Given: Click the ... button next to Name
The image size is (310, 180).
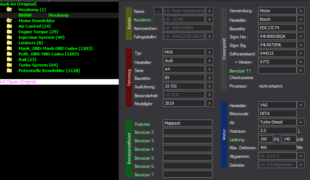Looking at the screenshot, I should 158,11.
